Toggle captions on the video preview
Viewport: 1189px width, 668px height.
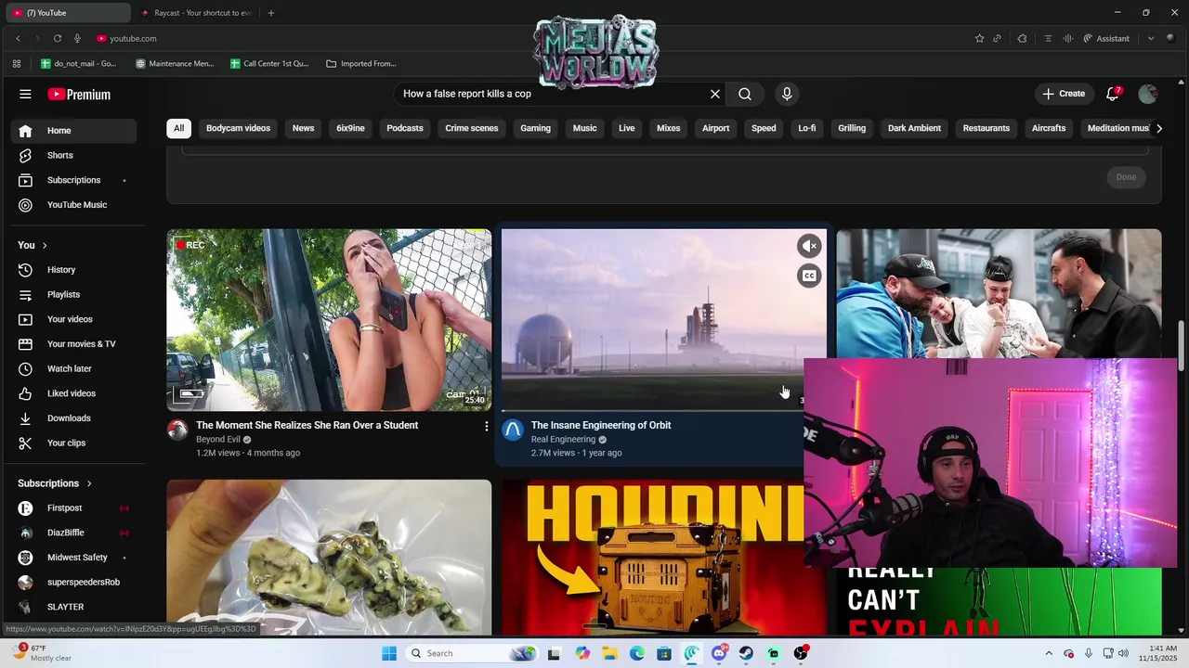point(809,276)
